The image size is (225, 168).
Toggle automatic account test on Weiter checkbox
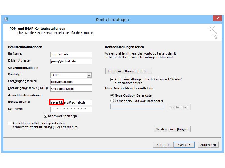click(x=112, y=79)
